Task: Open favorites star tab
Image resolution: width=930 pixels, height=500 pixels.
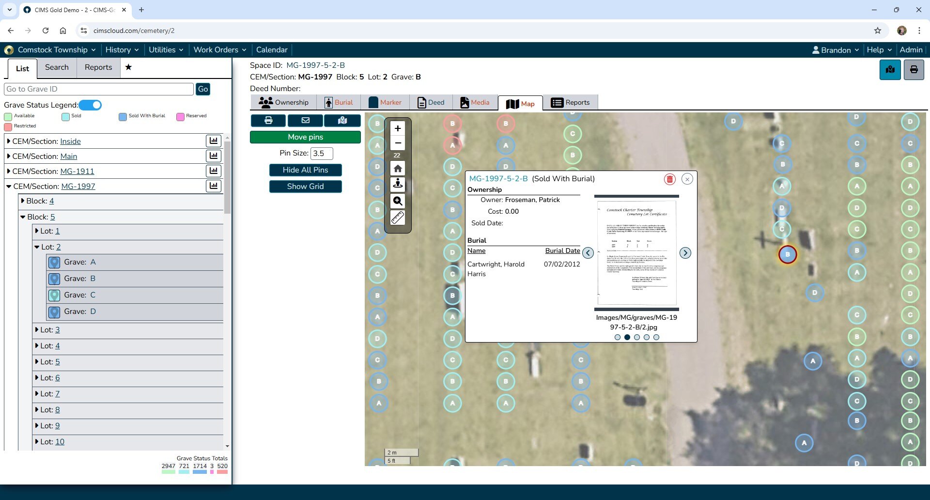Action: (128, 67)
